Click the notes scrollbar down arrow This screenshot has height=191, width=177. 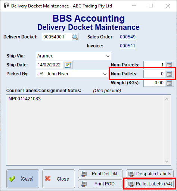[x=167, y=162]
